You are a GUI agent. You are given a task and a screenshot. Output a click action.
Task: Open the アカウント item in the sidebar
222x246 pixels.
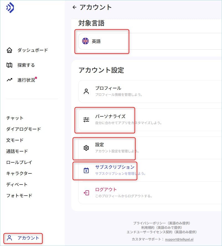23,238
